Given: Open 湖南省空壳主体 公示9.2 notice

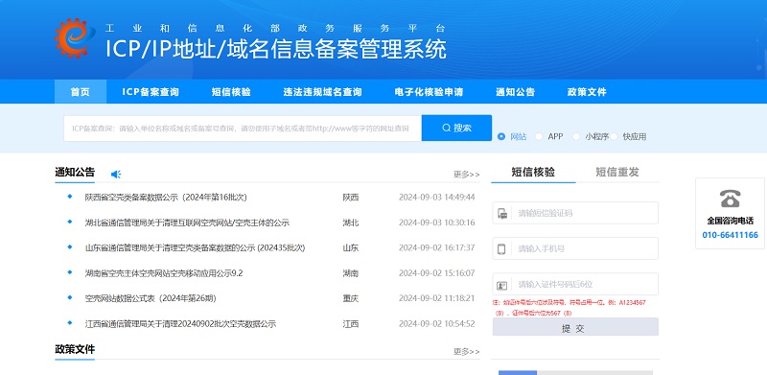Looking at the screenshot, I should pos(164,273).
